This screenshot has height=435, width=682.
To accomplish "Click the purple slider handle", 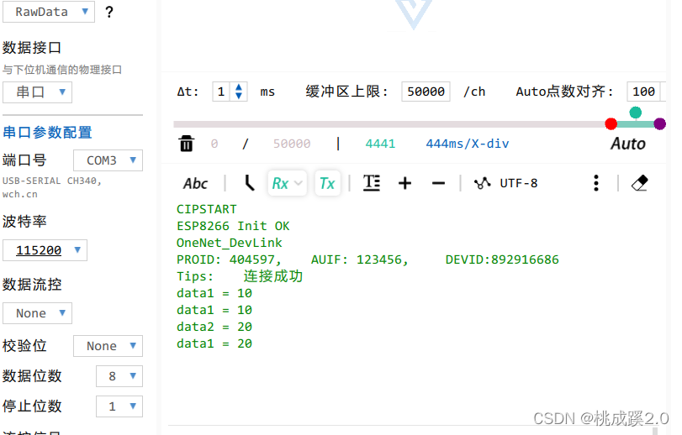I will click(660, 123).
